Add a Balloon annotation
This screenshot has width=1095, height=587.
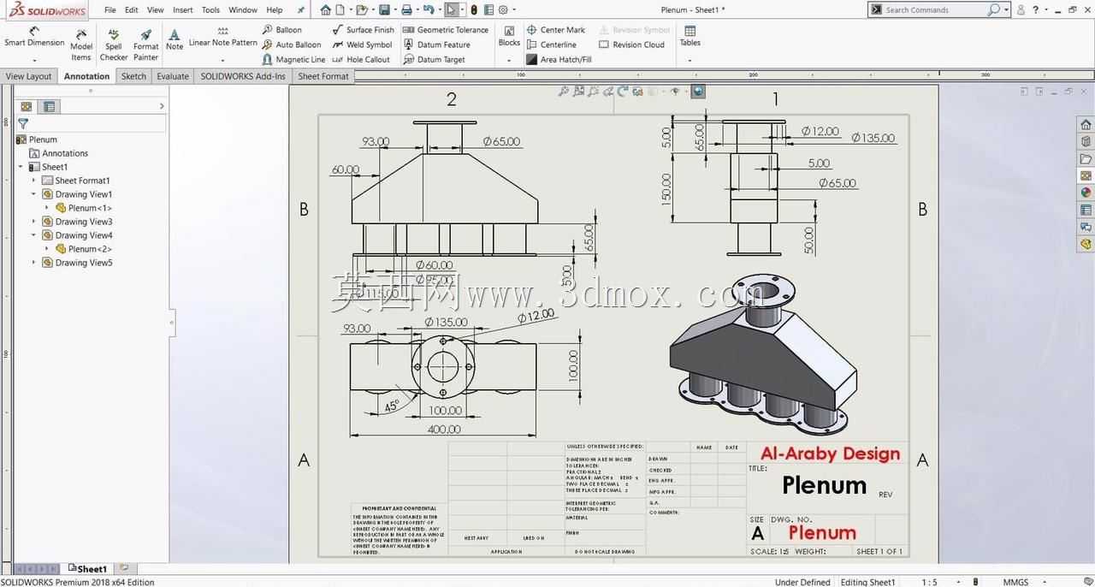point(281,30)
